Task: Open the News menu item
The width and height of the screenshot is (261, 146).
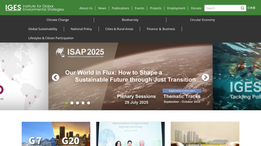Action: 102,8
